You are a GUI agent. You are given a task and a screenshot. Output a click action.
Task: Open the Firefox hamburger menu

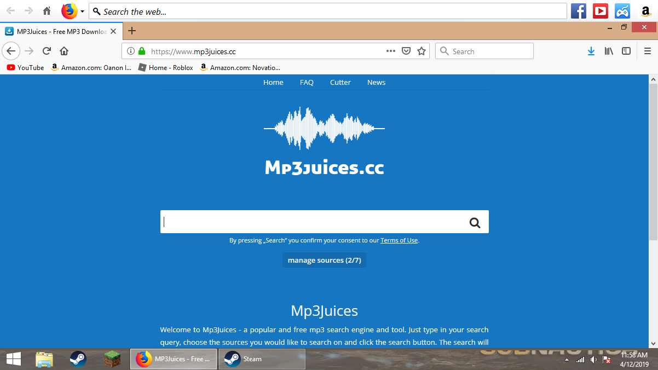[x=648, y=51]
